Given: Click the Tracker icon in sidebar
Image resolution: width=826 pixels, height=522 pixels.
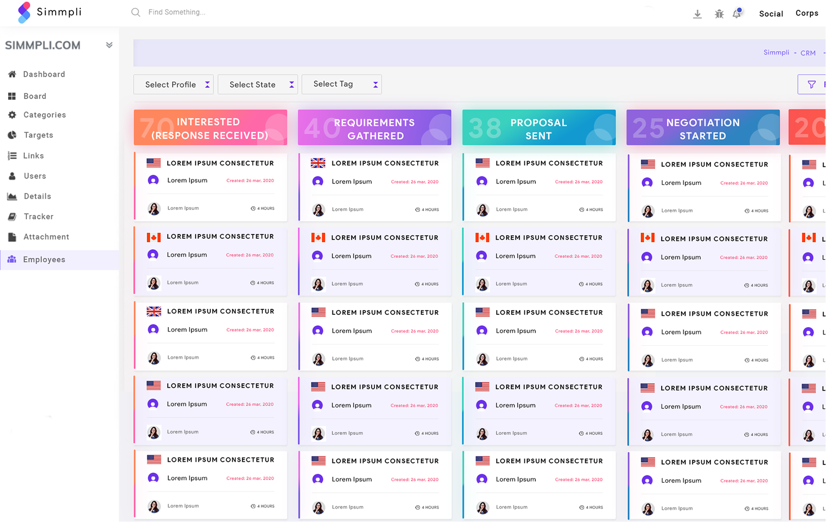Looking at the screenshot, I should click(x=12, y=217).
